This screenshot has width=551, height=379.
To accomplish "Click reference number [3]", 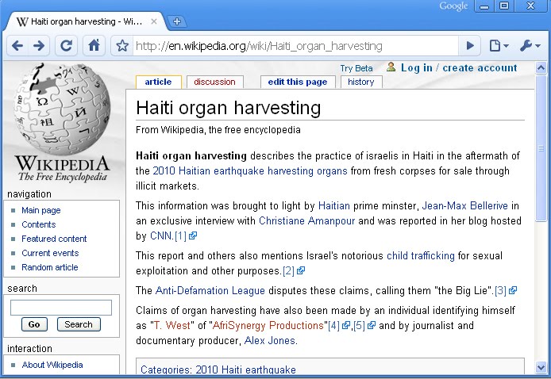I will (500, 290).
